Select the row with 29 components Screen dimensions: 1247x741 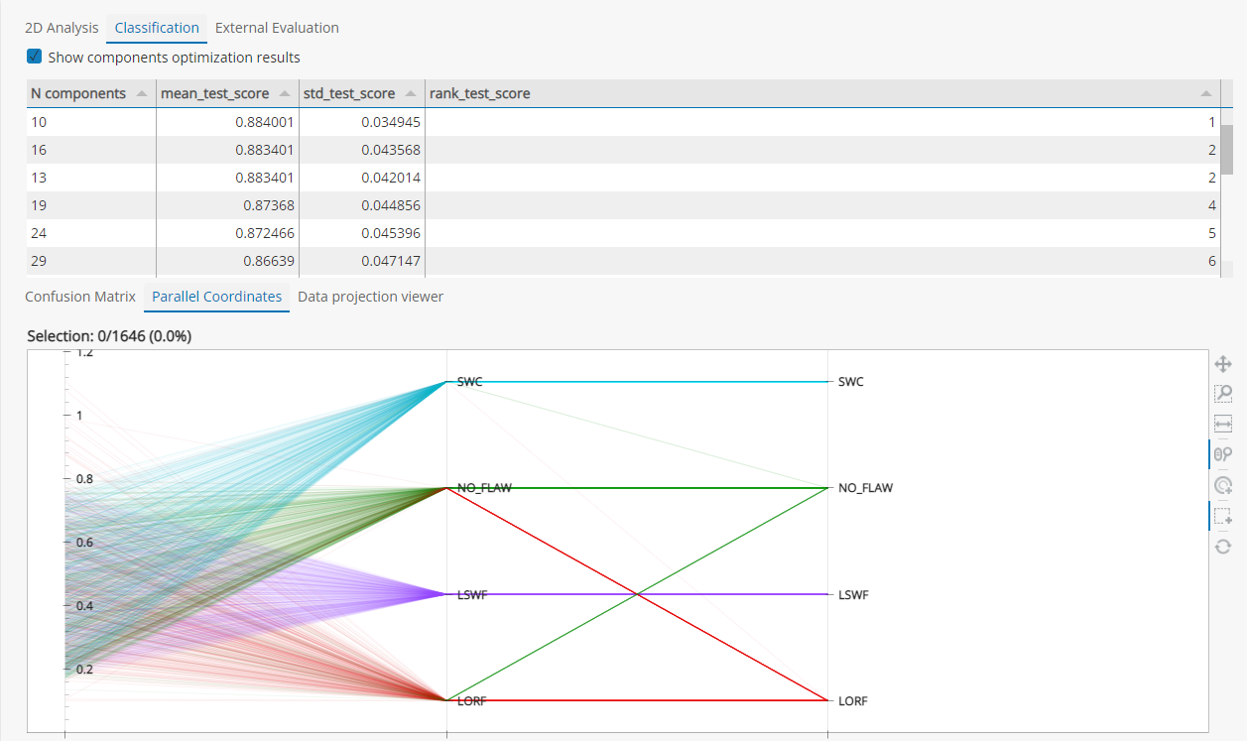coord(623,261)
